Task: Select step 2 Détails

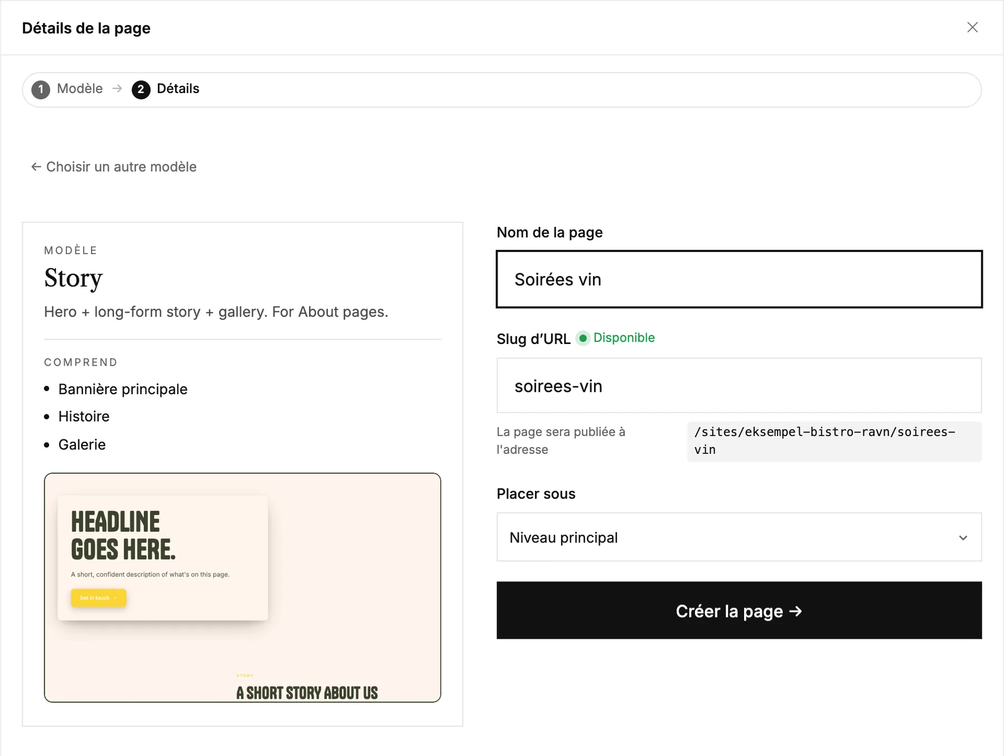Action: [x=166, y=89]
